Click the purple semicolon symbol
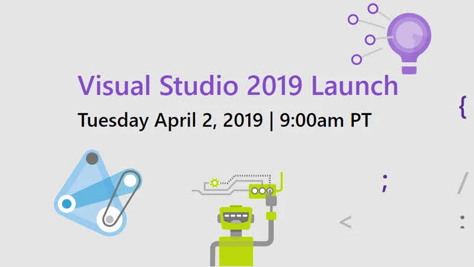This screenshot has width=474, height=267. point(385,183)
